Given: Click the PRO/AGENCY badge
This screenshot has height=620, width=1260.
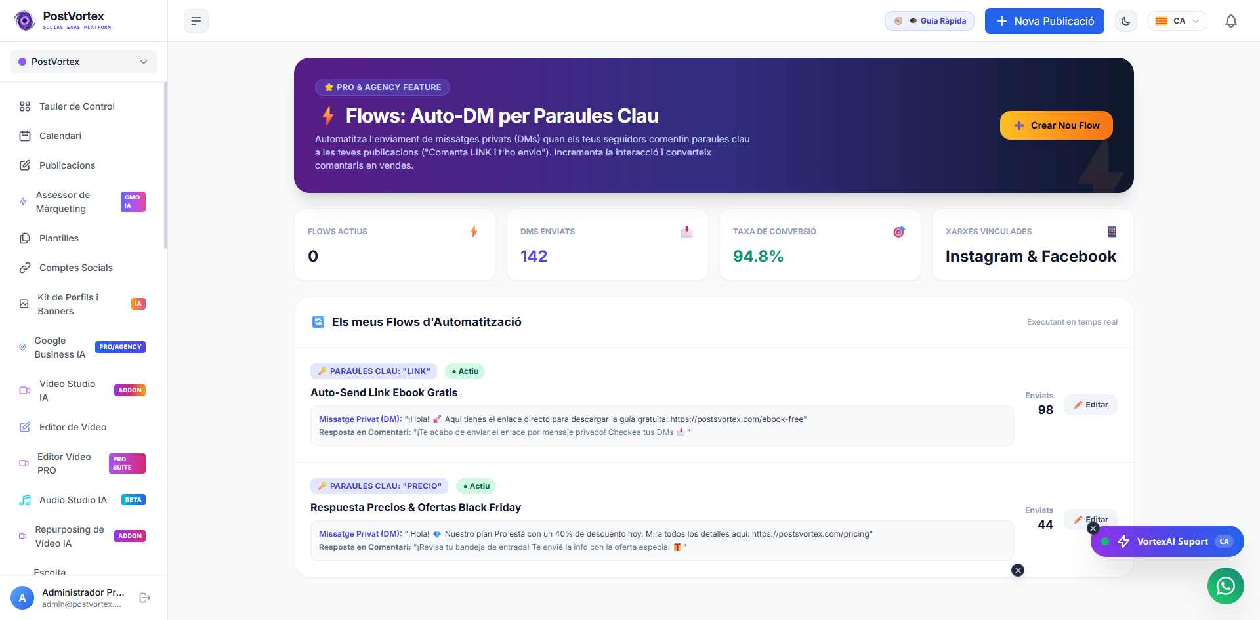Looking at the screenshot, I should (120, 347).
